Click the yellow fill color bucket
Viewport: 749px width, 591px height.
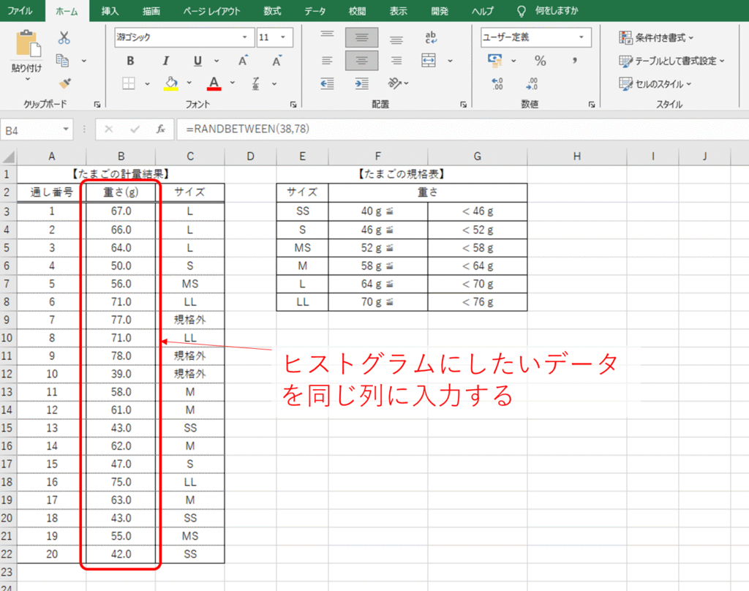coord(170,83)
